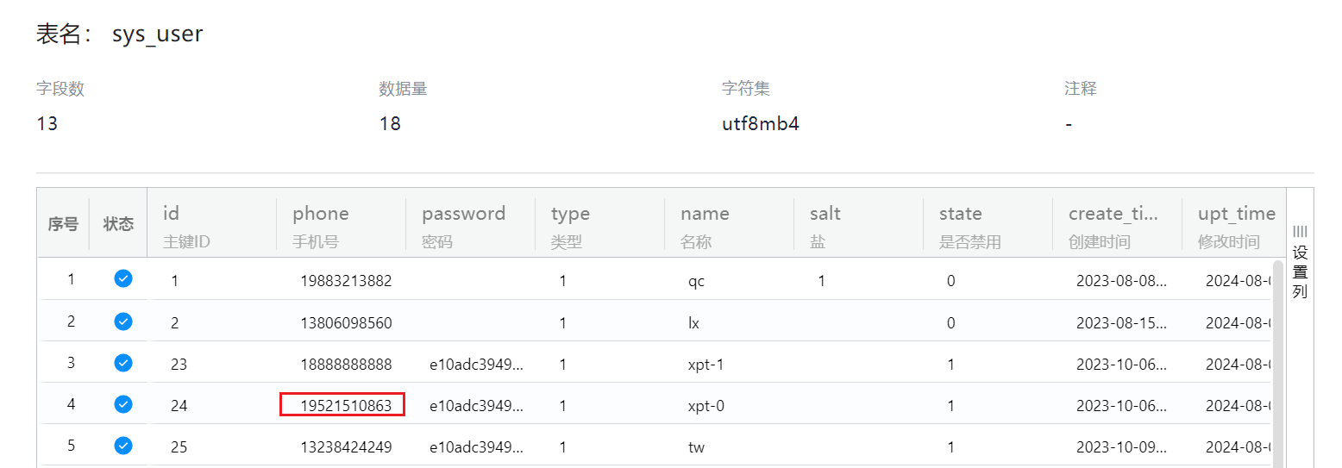This screenshot has height=468, width=1342.
Task: Click the type column header
Action: coord(570,214)
